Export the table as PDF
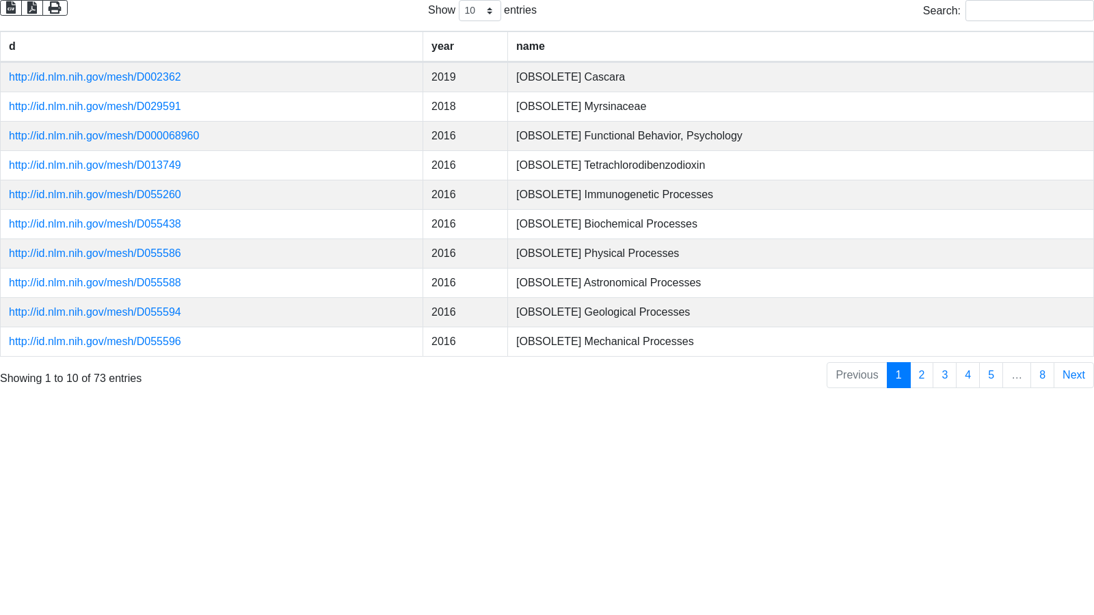This screenshot has width=1094, height=615. 32,8
